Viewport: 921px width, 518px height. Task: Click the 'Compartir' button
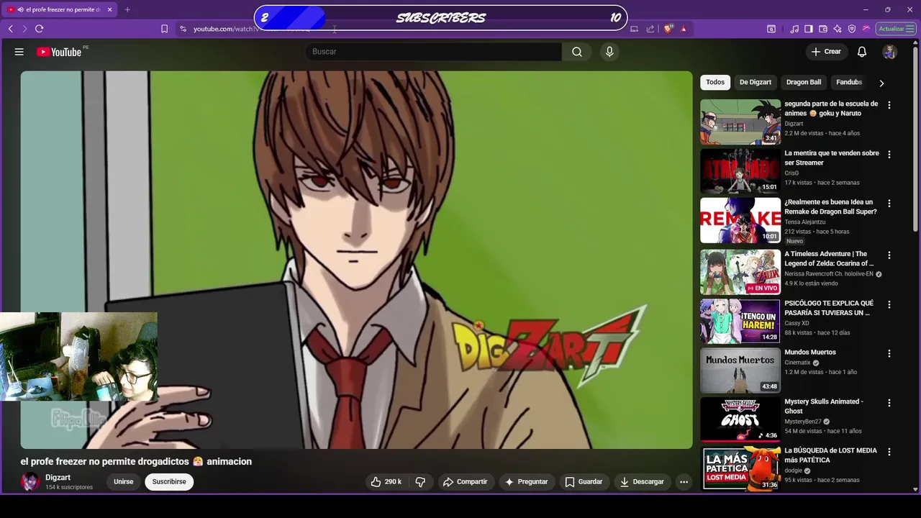(x=465, y=482)
